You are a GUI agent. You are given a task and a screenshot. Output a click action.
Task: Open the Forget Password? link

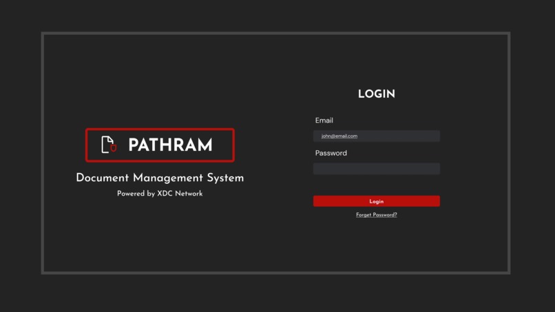376,215
